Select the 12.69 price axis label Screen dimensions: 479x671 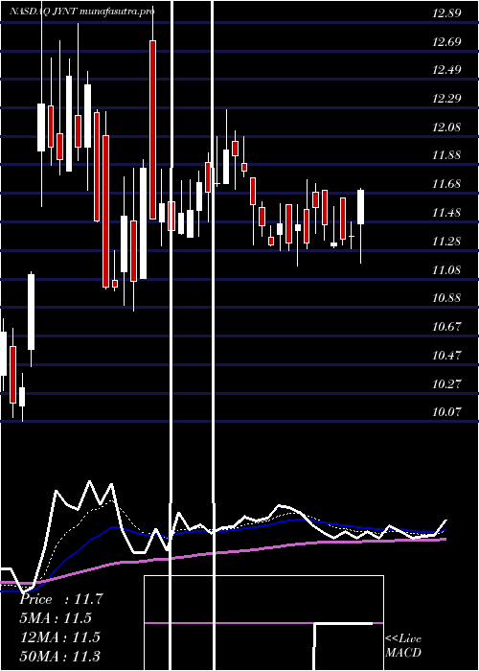(x=446, y=42)
